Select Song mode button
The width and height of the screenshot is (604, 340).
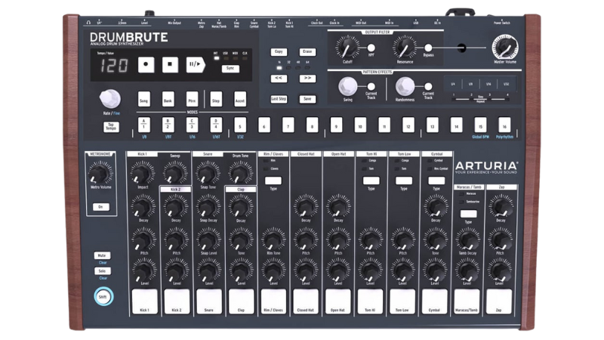(x=143, y=99)
